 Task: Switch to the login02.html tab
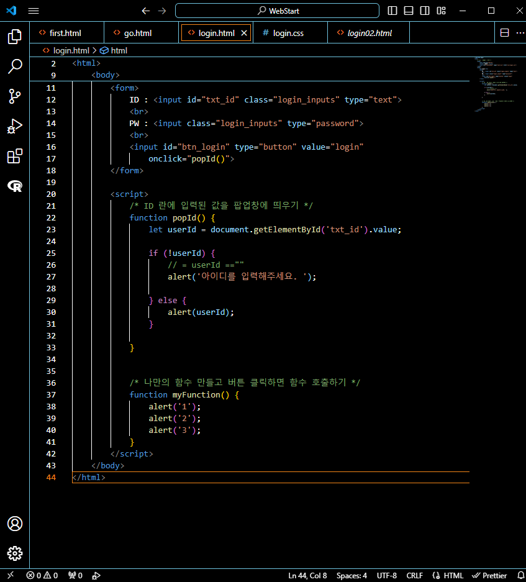pyautogui.click(x=369, y=33)
